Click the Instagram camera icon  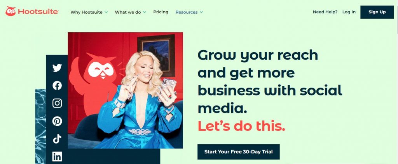point(57,103)
